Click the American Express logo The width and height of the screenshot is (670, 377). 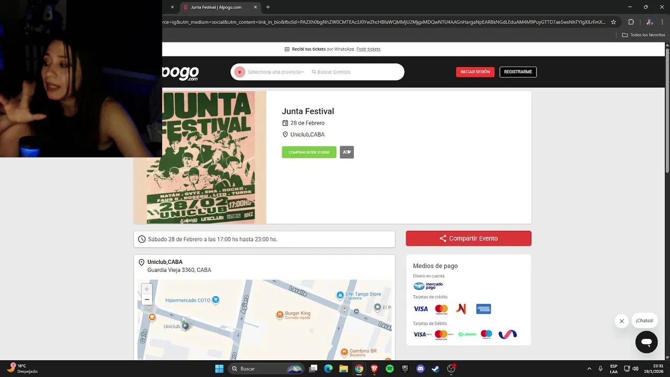[484, 309]
